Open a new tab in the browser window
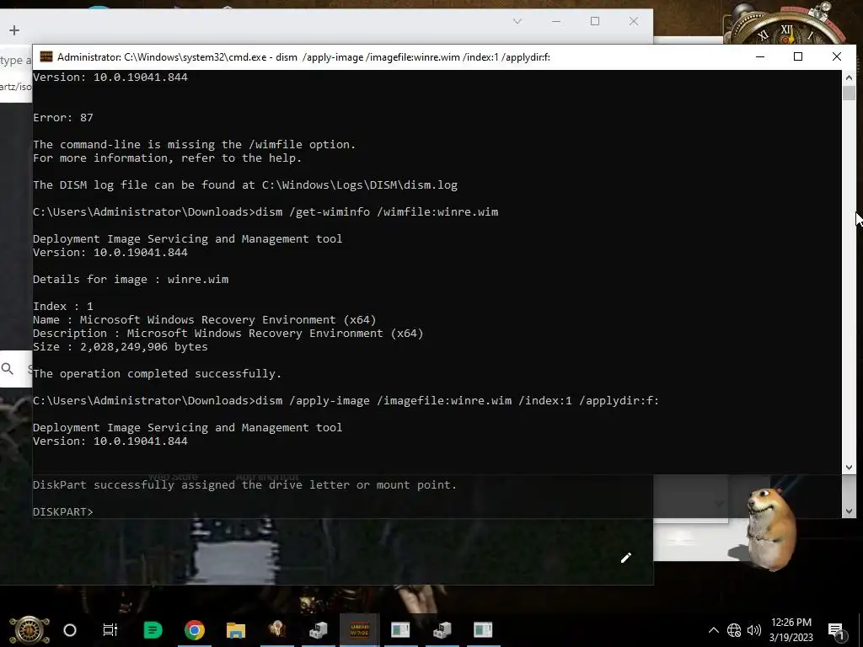 (14, 30)
